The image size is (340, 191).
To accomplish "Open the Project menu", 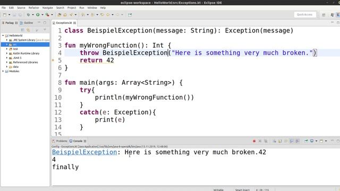I will click(x=72, y=7).
